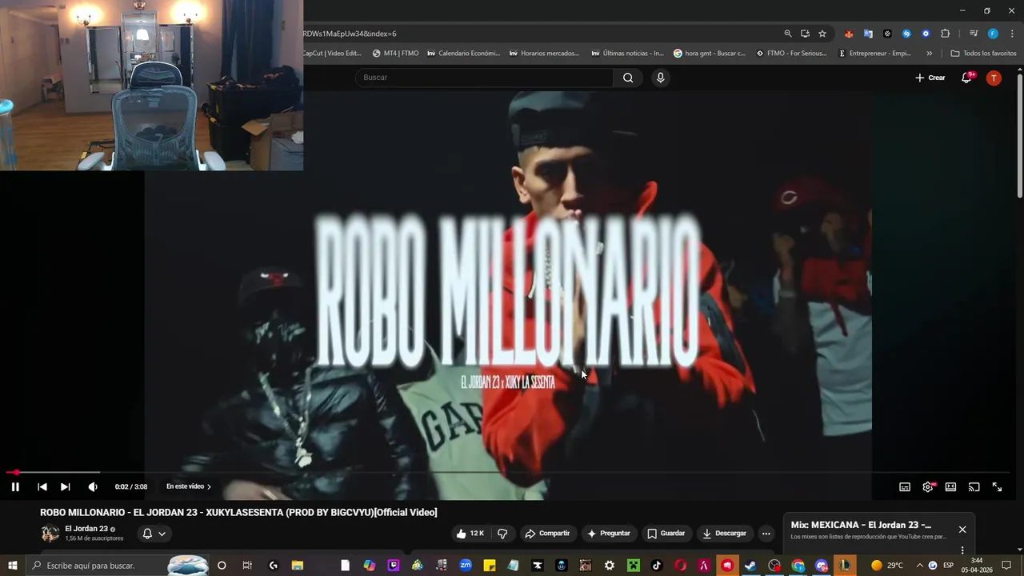Open the MetaMask fox extension
The height and width of the screenshot is (576, 1024).
[x=849, y=34]
